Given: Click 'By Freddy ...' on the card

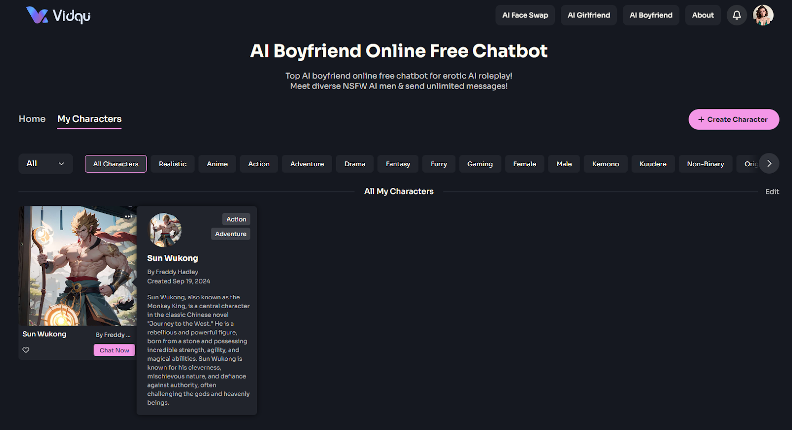Looking at the screenshot, I should pyautogui.click(x=113, y=335).
